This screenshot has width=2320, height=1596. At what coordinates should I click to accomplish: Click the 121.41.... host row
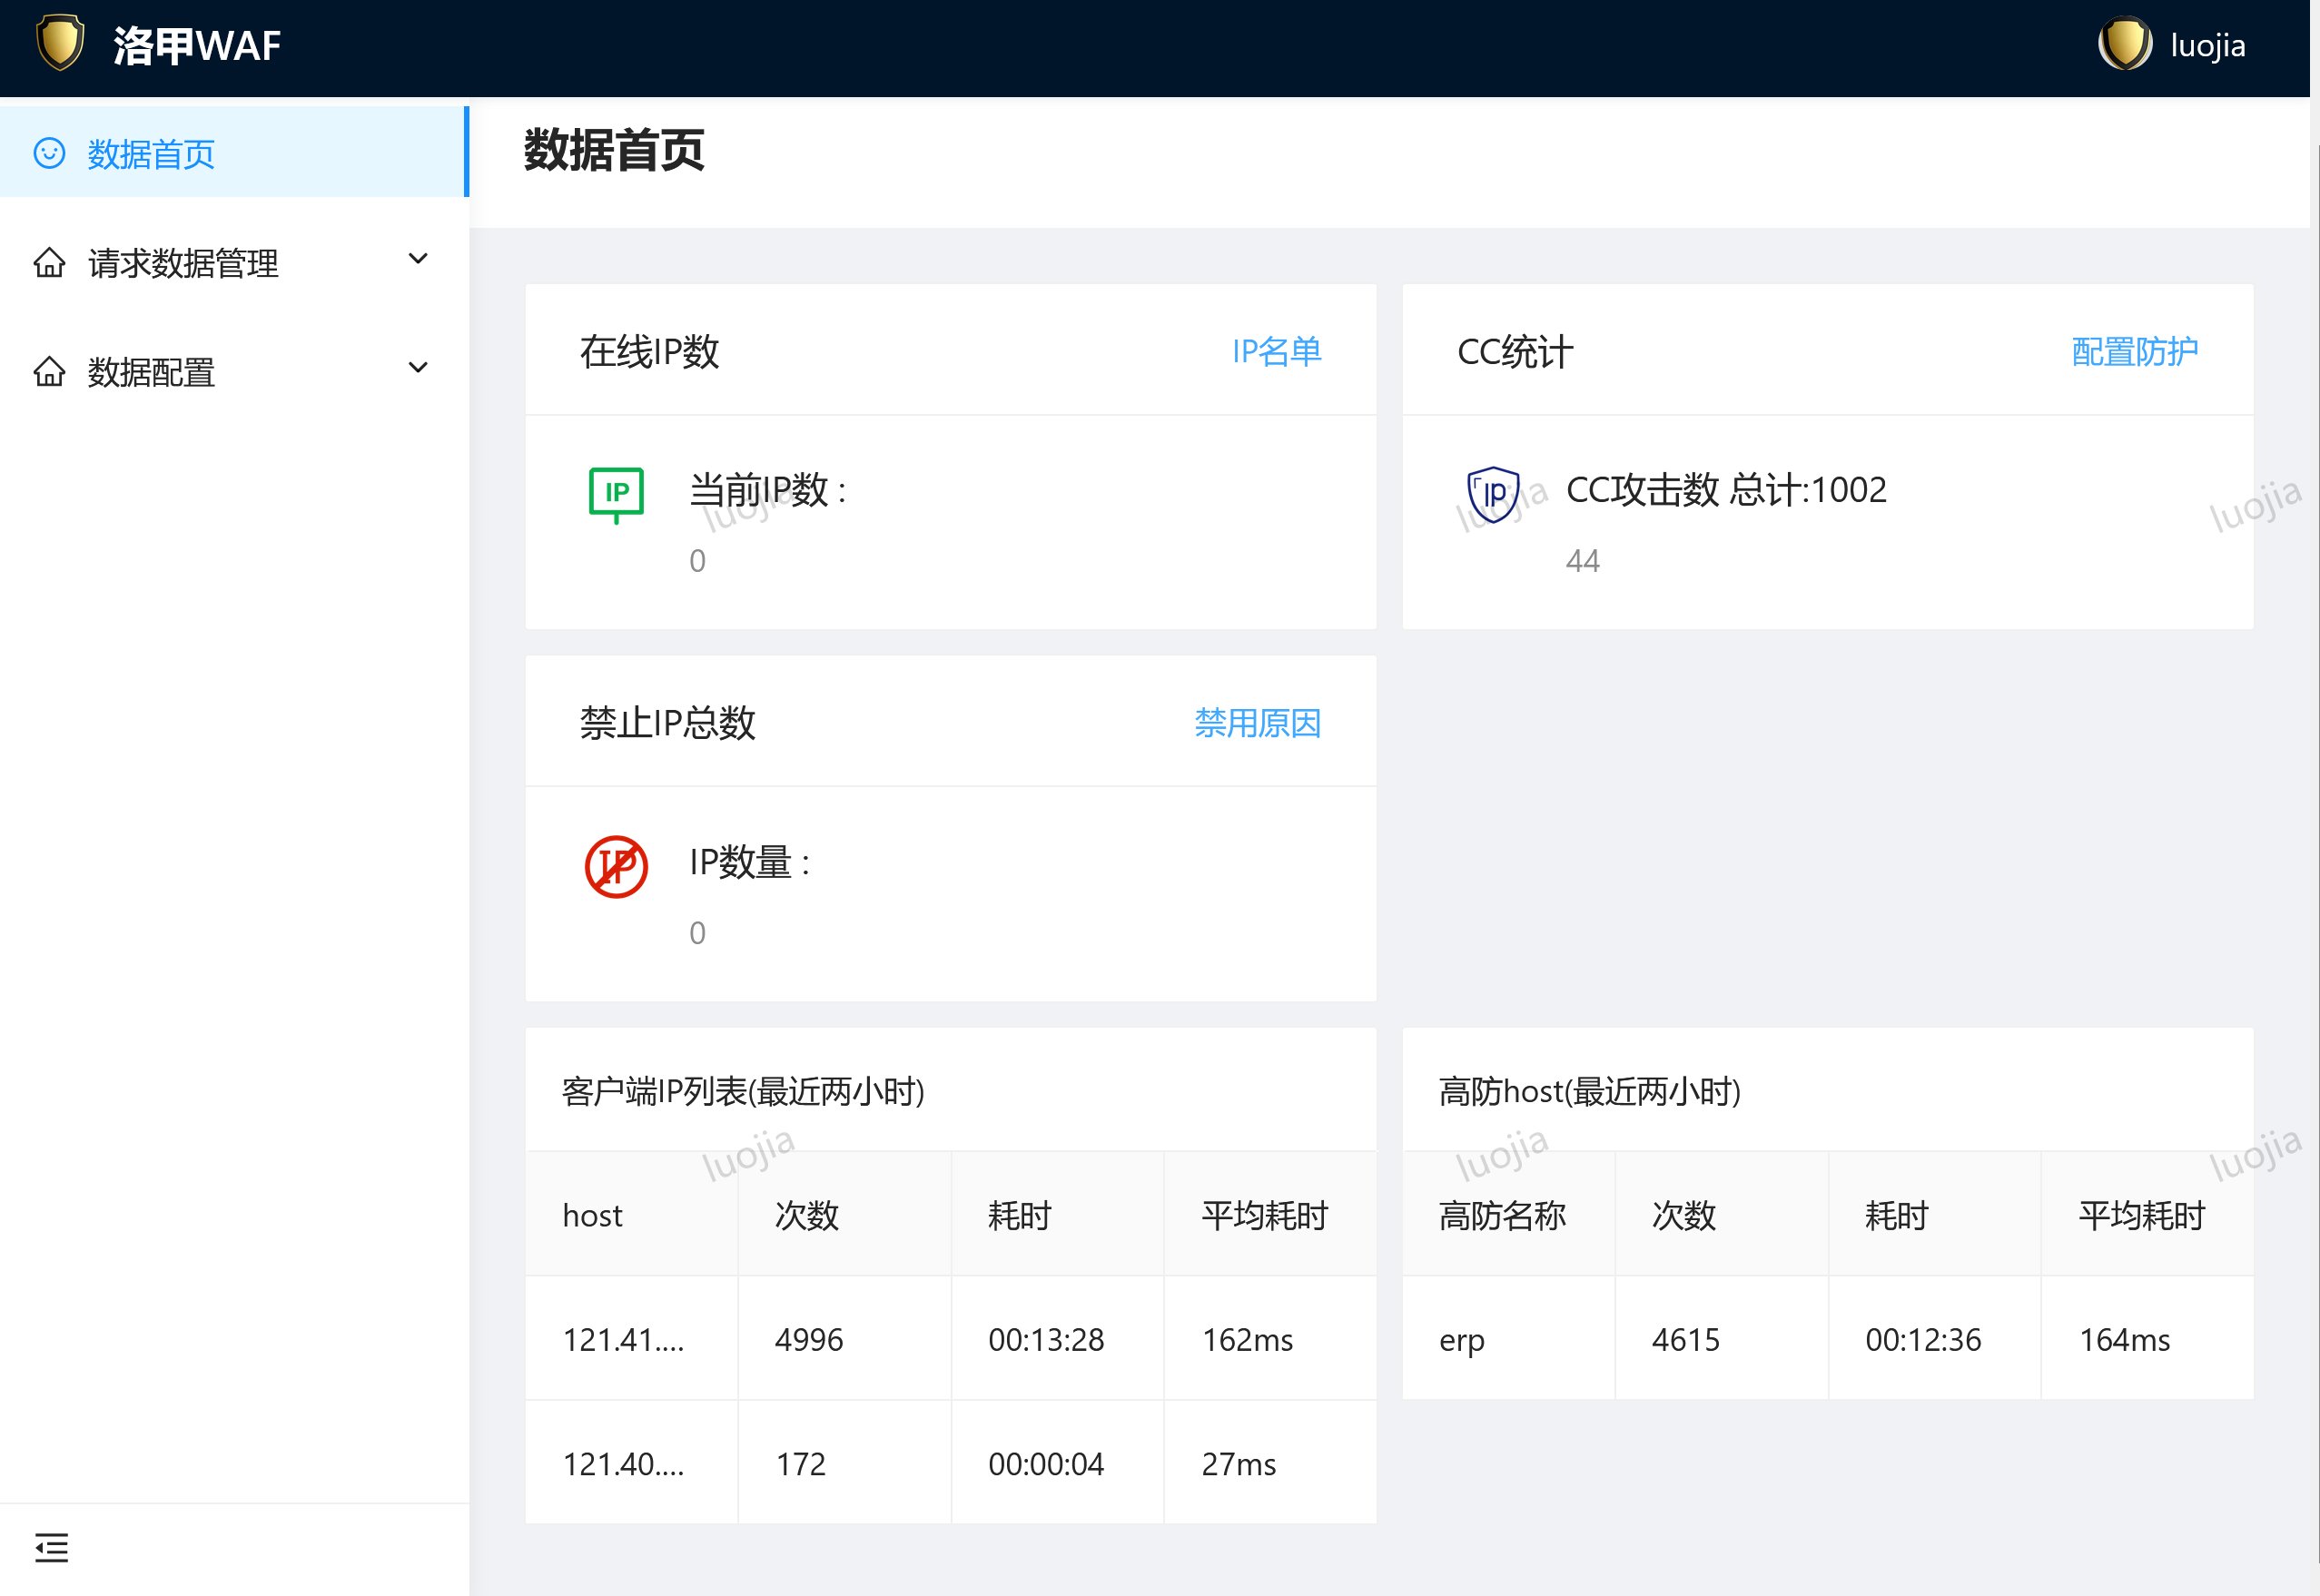click(x=623, y=1339)
